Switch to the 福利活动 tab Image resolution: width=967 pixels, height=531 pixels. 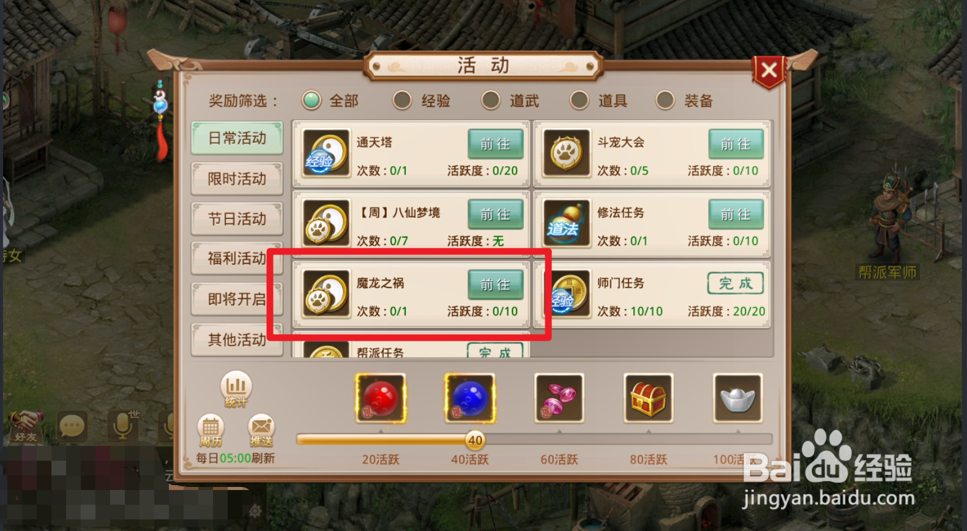(237, 259)
